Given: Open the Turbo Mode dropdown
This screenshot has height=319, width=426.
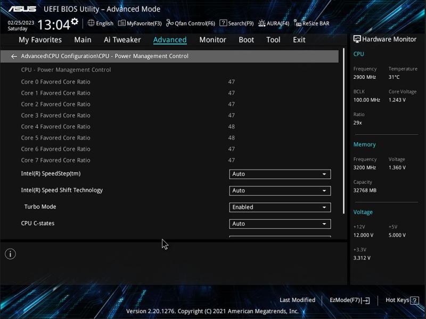Looking at the screenshot, I should (x=280, y=207).
